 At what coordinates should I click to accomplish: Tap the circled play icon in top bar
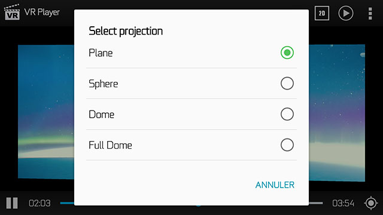pyautogui.click(x=346, y=13)
